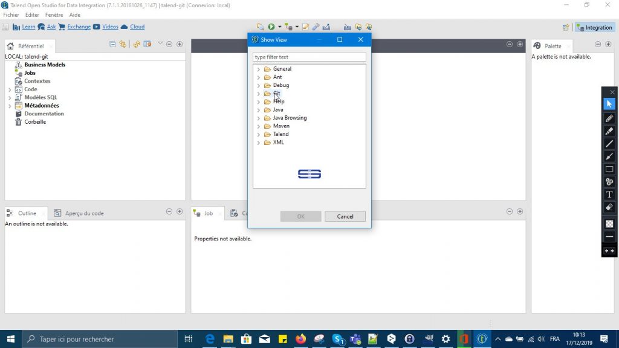Screen dimensions: 619x348
Task: Expand the Modèles SQL node
Action: coord(10,98)
